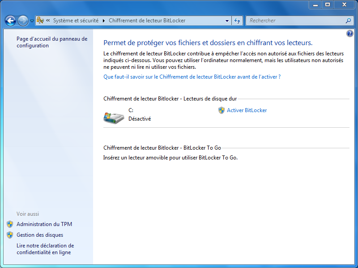This screenshot has width=358, height=268.
Task: Click the shield icon beside Activer BitLocker
Action: point(221,110)
